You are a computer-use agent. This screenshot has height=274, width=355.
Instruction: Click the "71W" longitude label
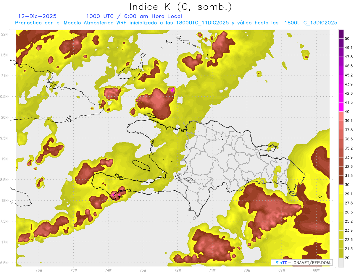pyautogui.click(x=212, y=270)
